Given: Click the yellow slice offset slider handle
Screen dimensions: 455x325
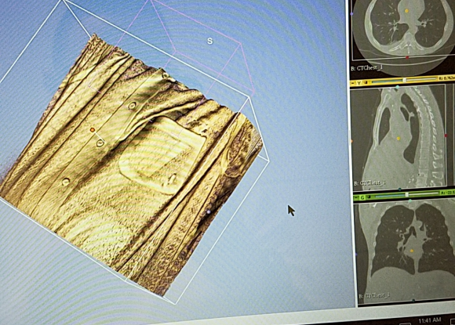Looking at the screenshot, I should point(405,80).
